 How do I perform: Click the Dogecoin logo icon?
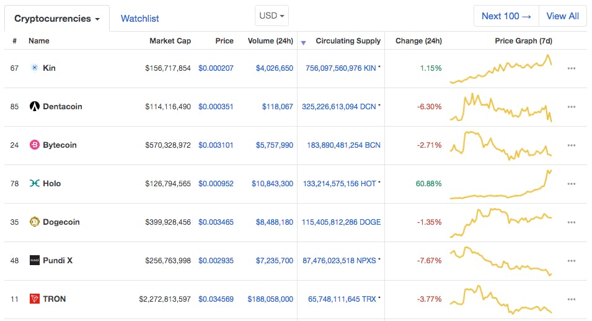[35, 222]
